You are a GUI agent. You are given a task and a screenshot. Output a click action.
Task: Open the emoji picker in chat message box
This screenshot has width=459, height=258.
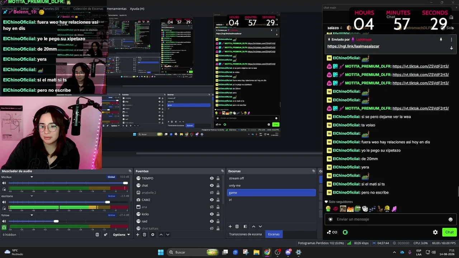(450, 219)
